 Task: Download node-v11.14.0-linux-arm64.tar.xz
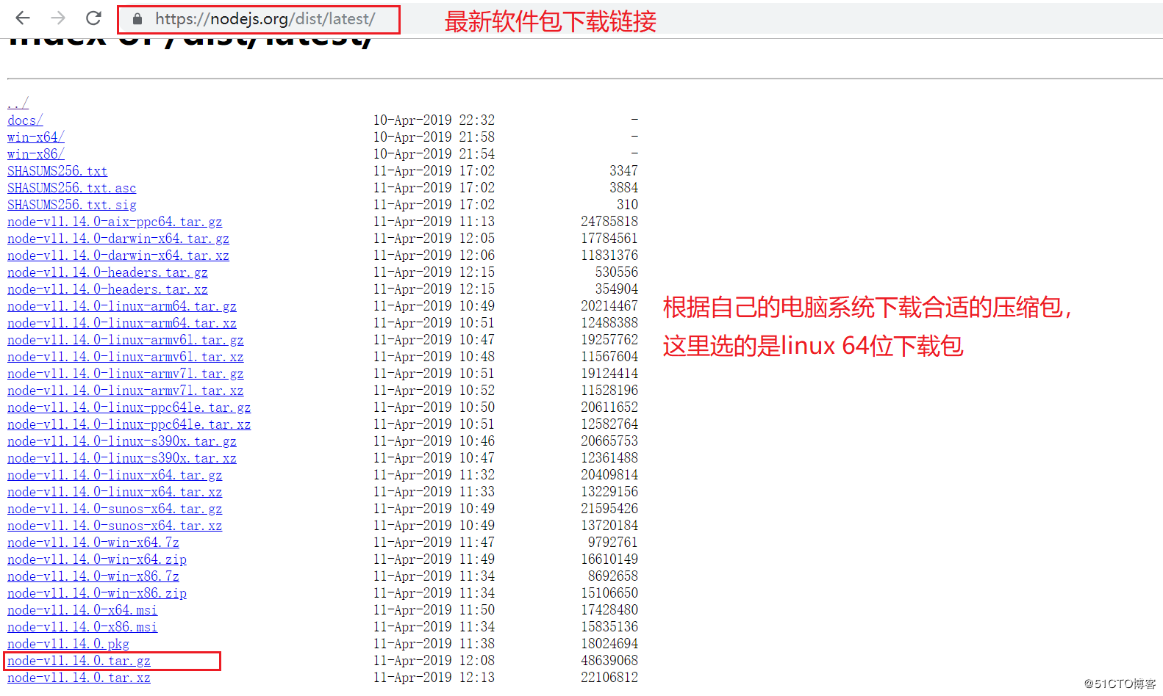pos(122,322)
